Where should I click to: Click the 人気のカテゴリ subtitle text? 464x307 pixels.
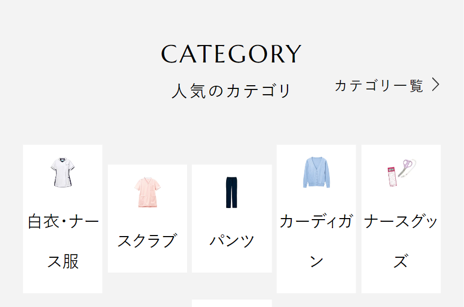pyautogui.click(x=231, y=91)
